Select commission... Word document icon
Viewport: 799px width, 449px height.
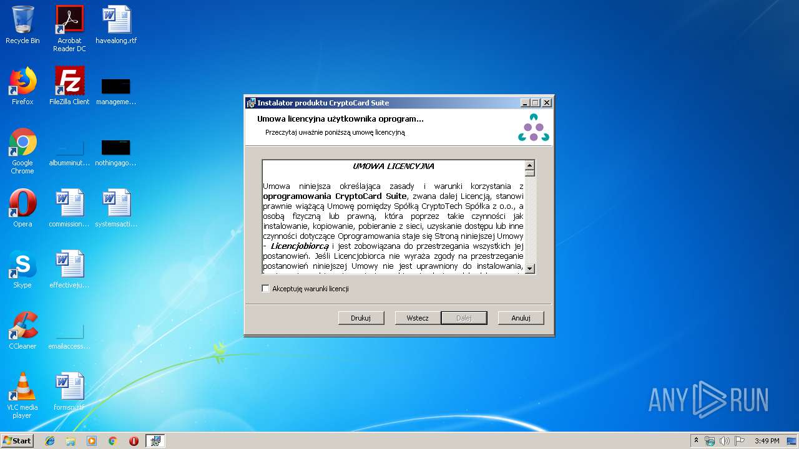pos(69,208)
